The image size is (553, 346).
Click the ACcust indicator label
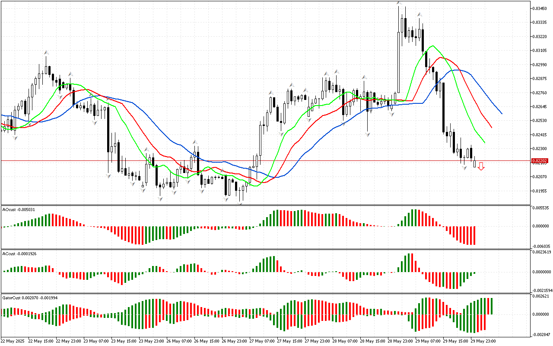tap(19, 254)
